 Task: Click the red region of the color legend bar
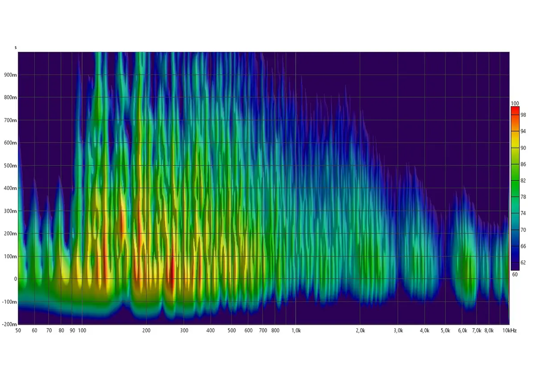tap(515, 111)
